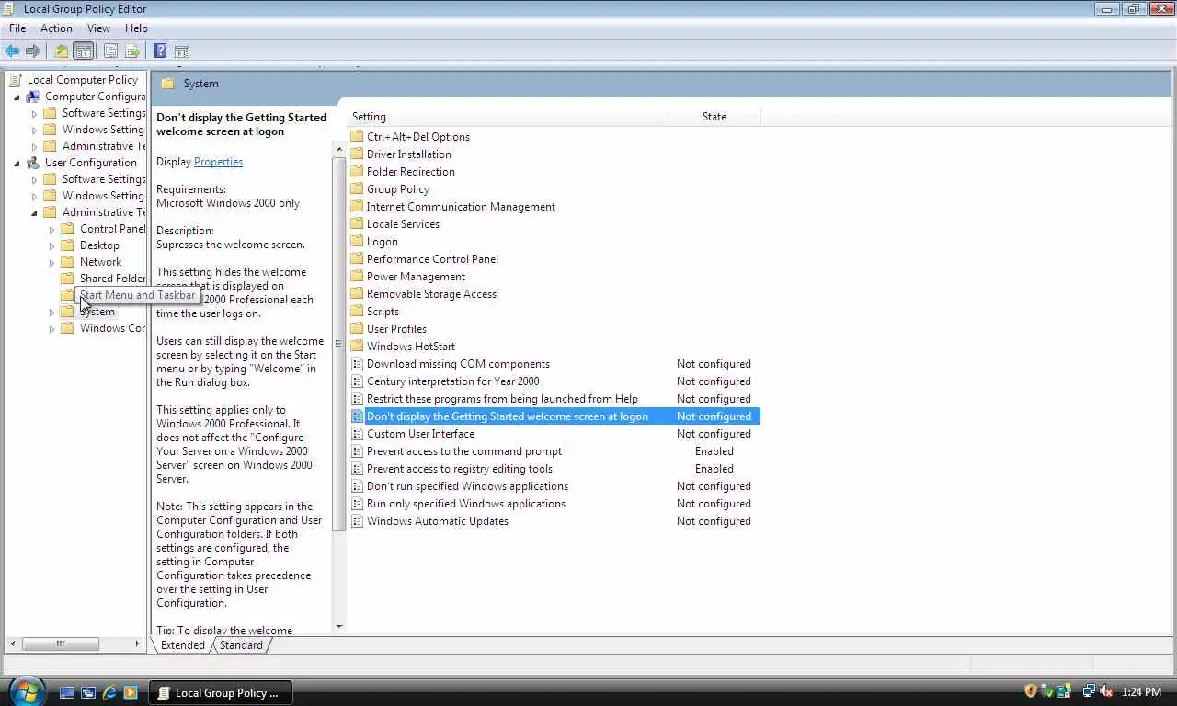Click the Local Computer Policy root icon
This screenshot has width=1177, height=706.
click(x=15, y=80)
